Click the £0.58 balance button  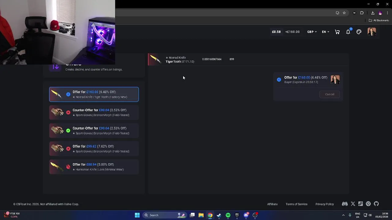click(276, 32)
